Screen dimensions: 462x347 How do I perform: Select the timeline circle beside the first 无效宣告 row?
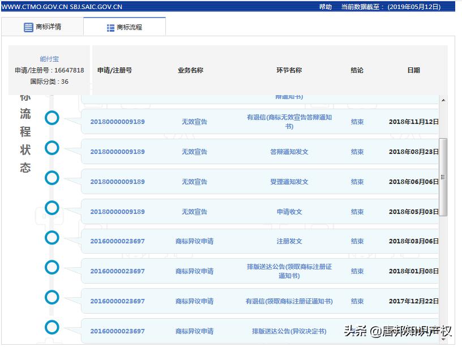(x=52, y=118)
